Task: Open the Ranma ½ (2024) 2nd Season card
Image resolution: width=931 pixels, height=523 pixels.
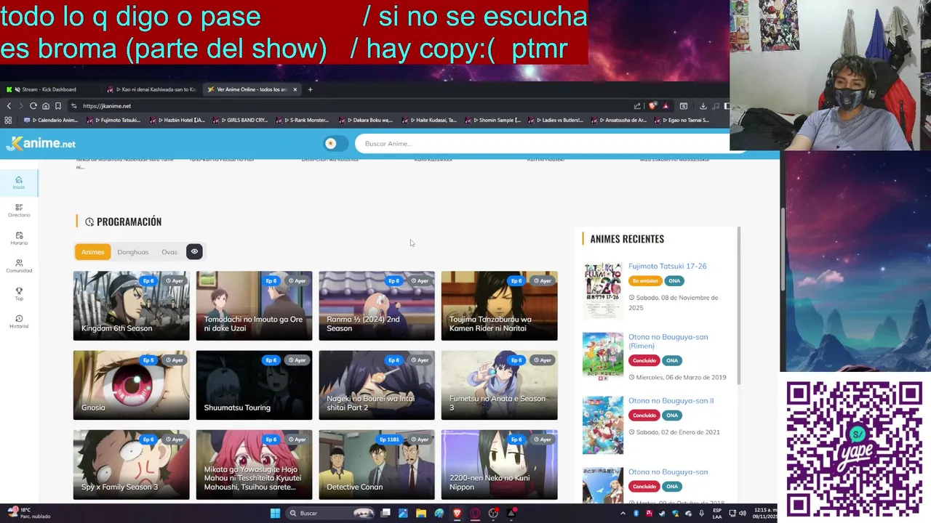Action: [377, 306]
